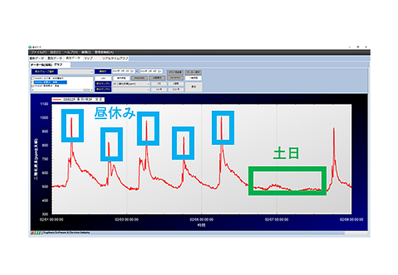Expand the first display sensor dropdown
The height and width of the screenshot is (275, 398).
[148, 84]
